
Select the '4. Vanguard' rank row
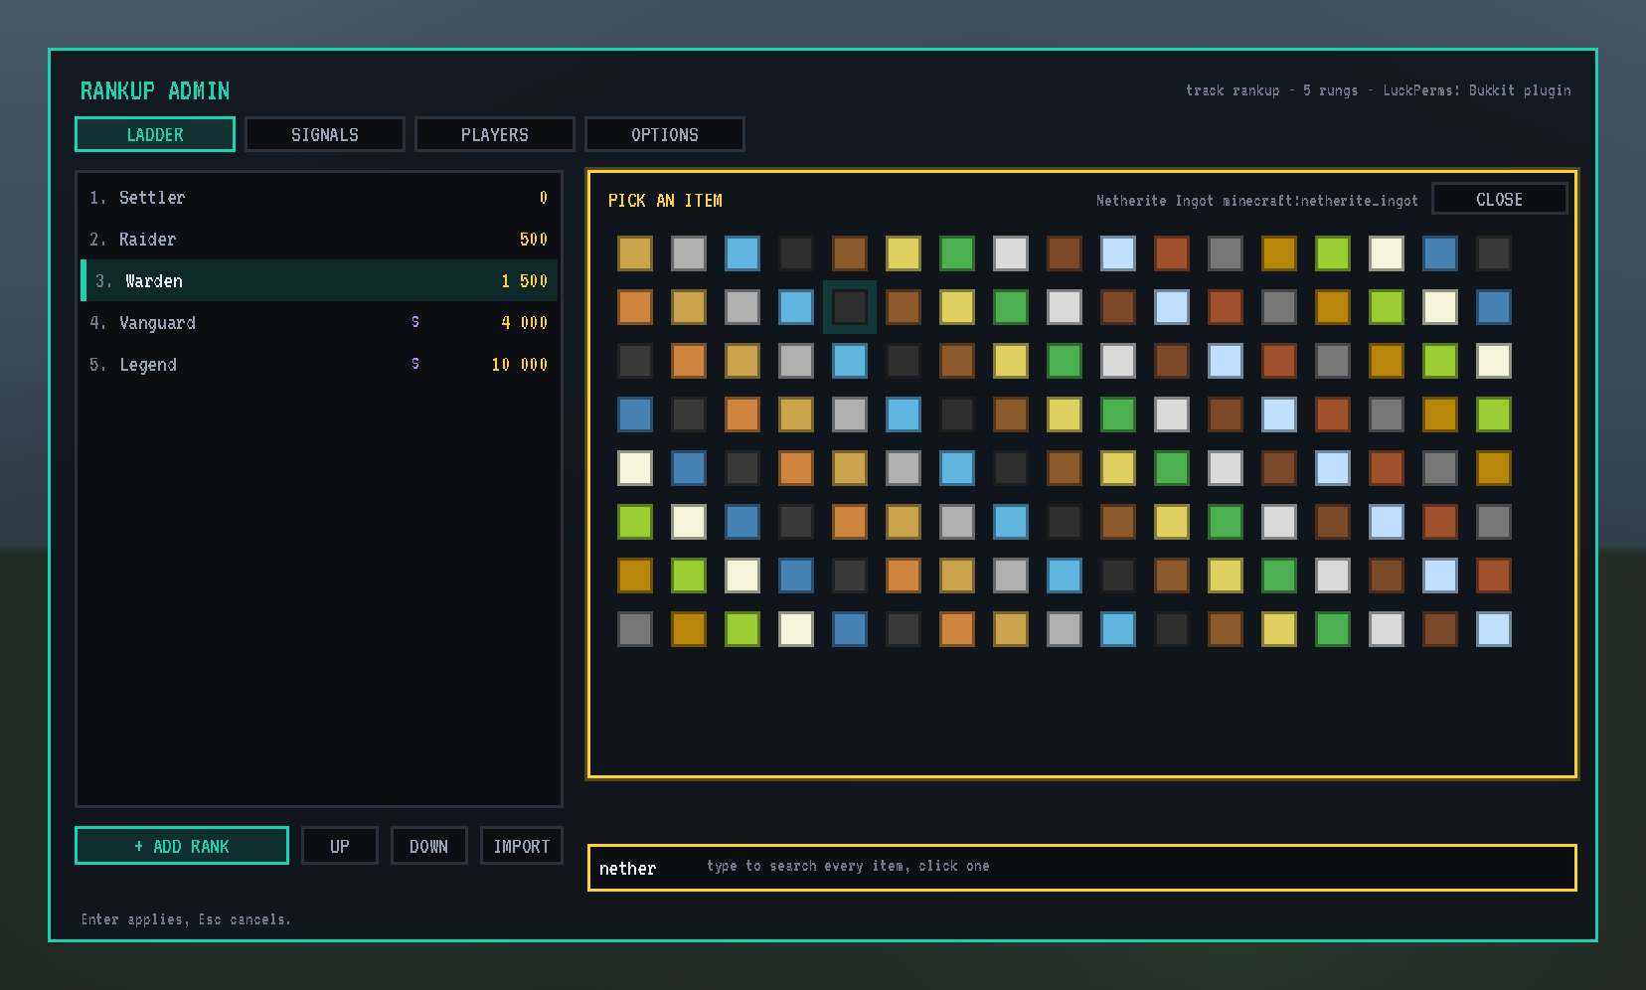pyautogui.click(x=319, y=323)
